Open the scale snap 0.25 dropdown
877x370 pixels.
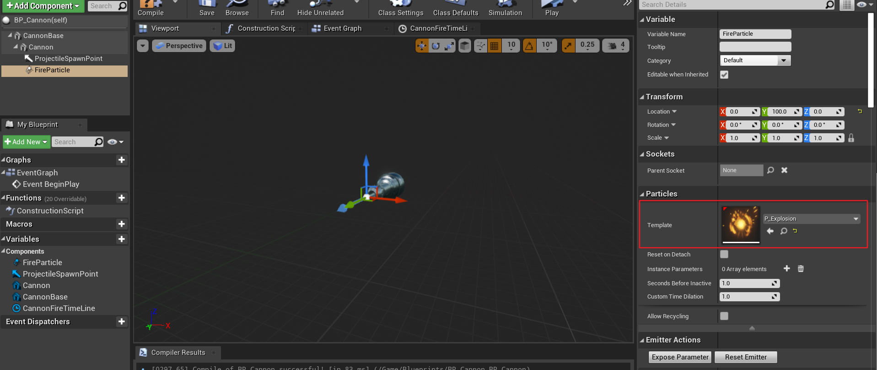coord(587,46)
